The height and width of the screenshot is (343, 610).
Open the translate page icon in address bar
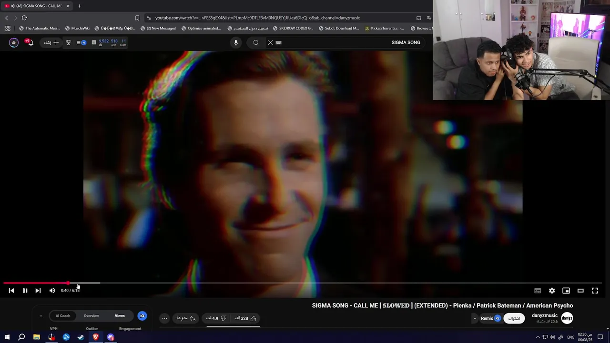click(428, 18)
